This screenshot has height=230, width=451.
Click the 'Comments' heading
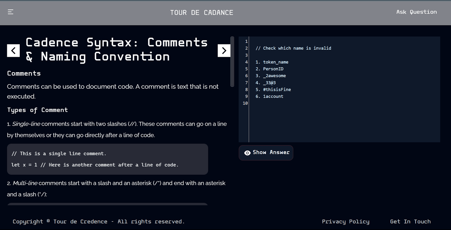(24, 73)
